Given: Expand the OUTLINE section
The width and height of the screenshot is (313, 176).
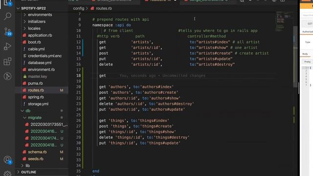Looking at the screenshot, I should 28,172.
